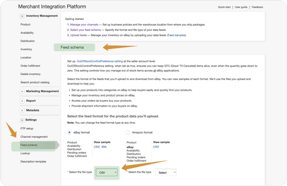The height and width of the screenshot is (186, 287).
Task: Open the eBay file type CSV dropdown
Action: (106, 173)
